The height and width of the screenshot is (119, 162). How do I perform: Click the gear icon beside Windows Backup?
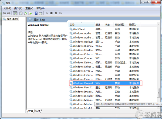(x=71, y=41)
